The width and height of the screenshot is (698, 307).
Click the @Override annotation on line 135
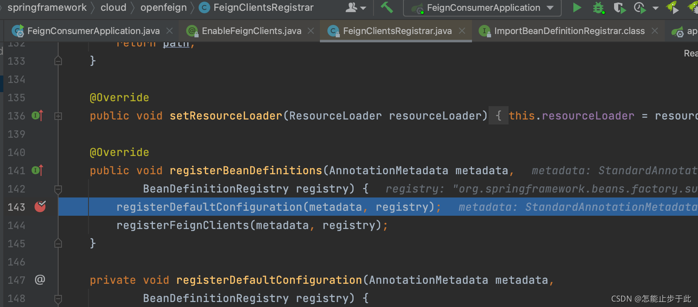click(x=119, y=97)
